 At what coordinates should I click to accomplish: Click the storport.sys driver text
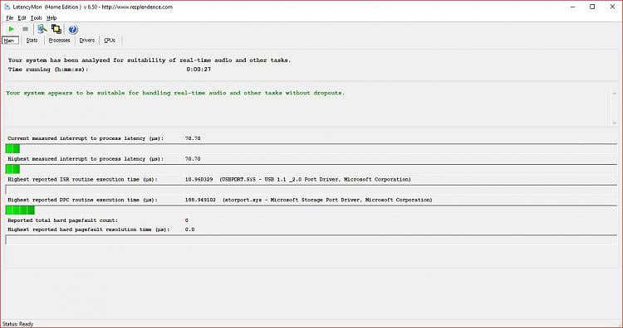click(327, 200)
